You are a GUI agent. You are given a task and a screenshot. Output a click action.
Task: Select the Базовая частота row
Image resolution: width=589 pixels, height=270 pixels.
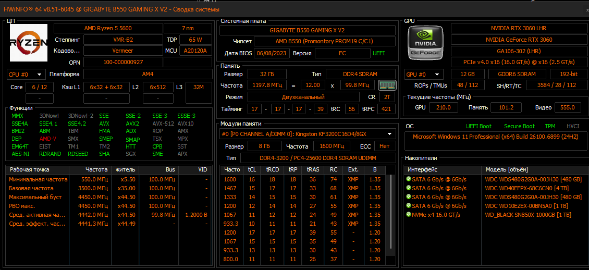click(x=109, y=188)
